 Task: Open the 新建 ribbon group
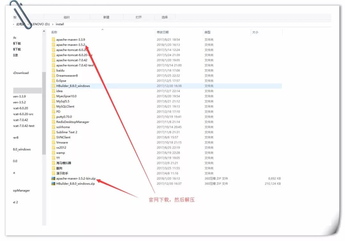(x=106, y=17)
